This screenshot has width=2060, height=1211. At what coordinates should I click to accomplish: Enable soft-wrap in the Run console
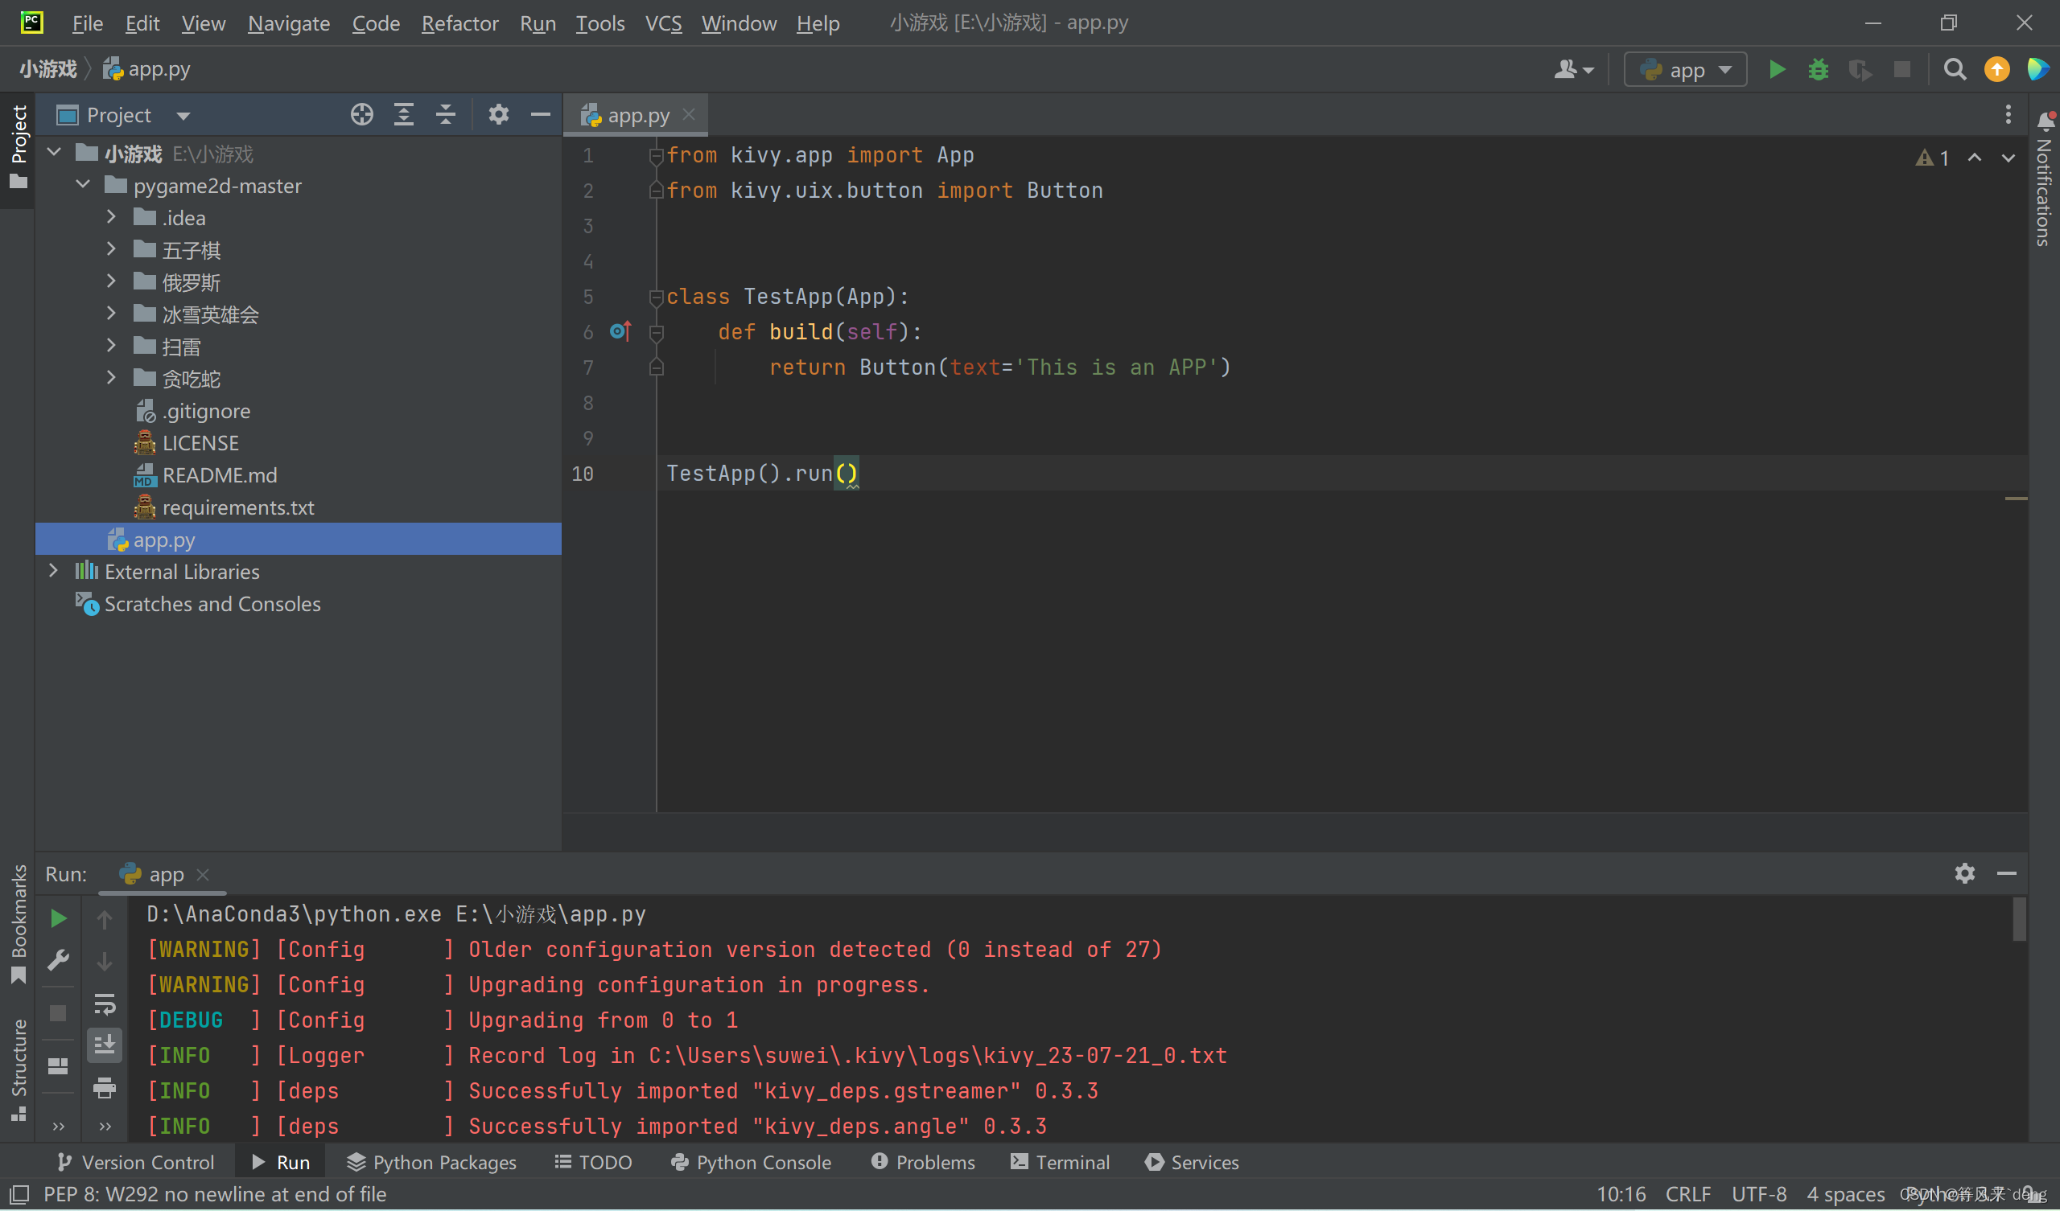coord(105,1006)
